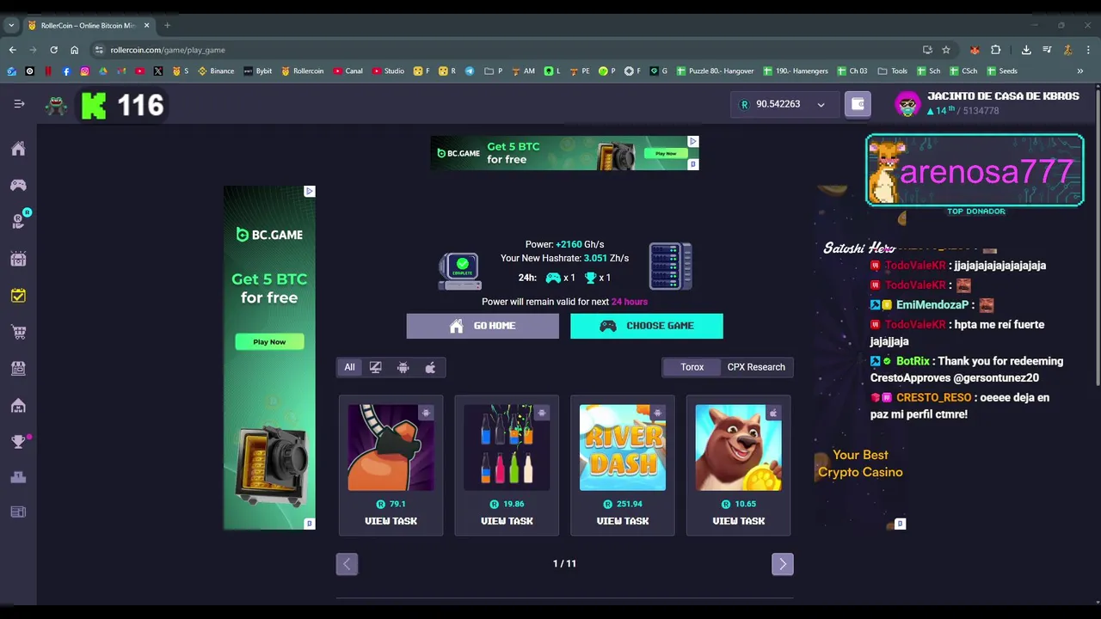Filter tasks by Apple platform icon
This screenshot has width=1101, height=619.
point(431,367)
